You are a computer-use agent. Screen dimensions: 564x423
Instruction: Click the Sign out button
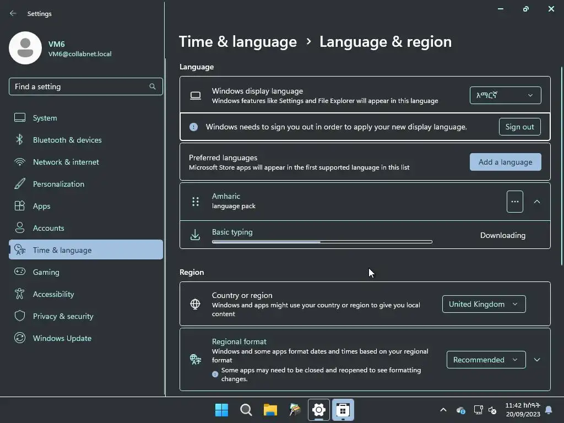click(x=519, y=127)
